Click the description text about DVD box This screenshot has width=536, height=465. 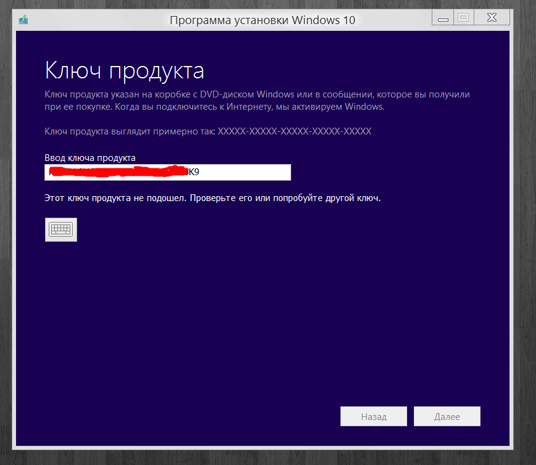[257, 101]
